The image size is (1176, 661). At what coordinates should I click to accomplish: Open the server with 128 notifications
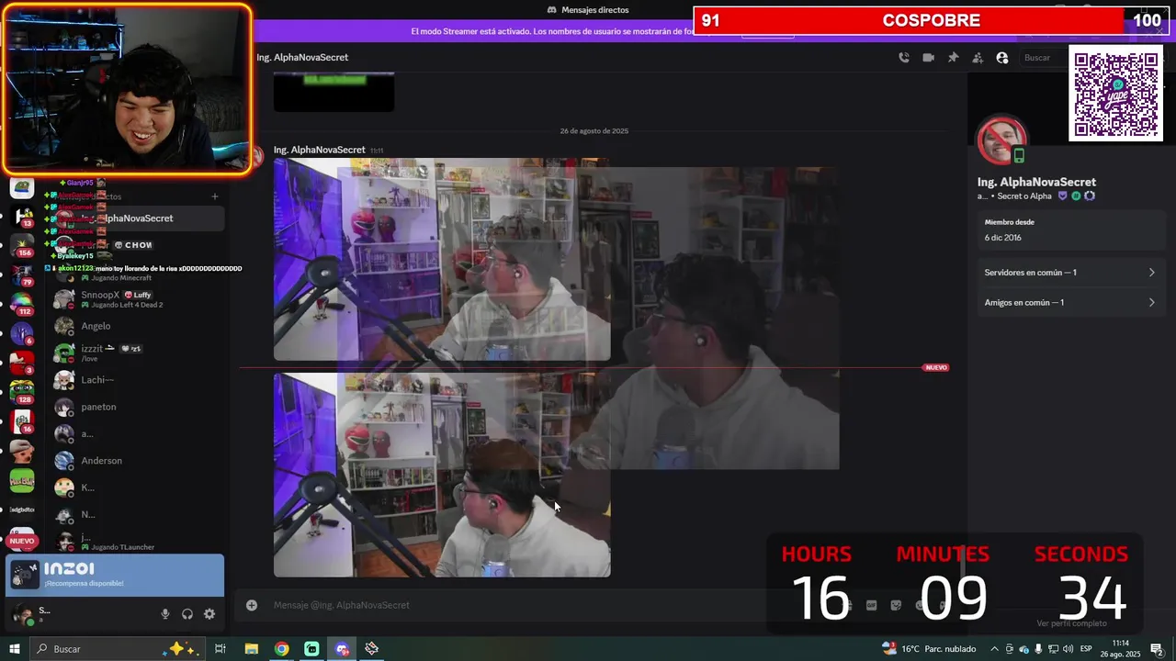22,392
